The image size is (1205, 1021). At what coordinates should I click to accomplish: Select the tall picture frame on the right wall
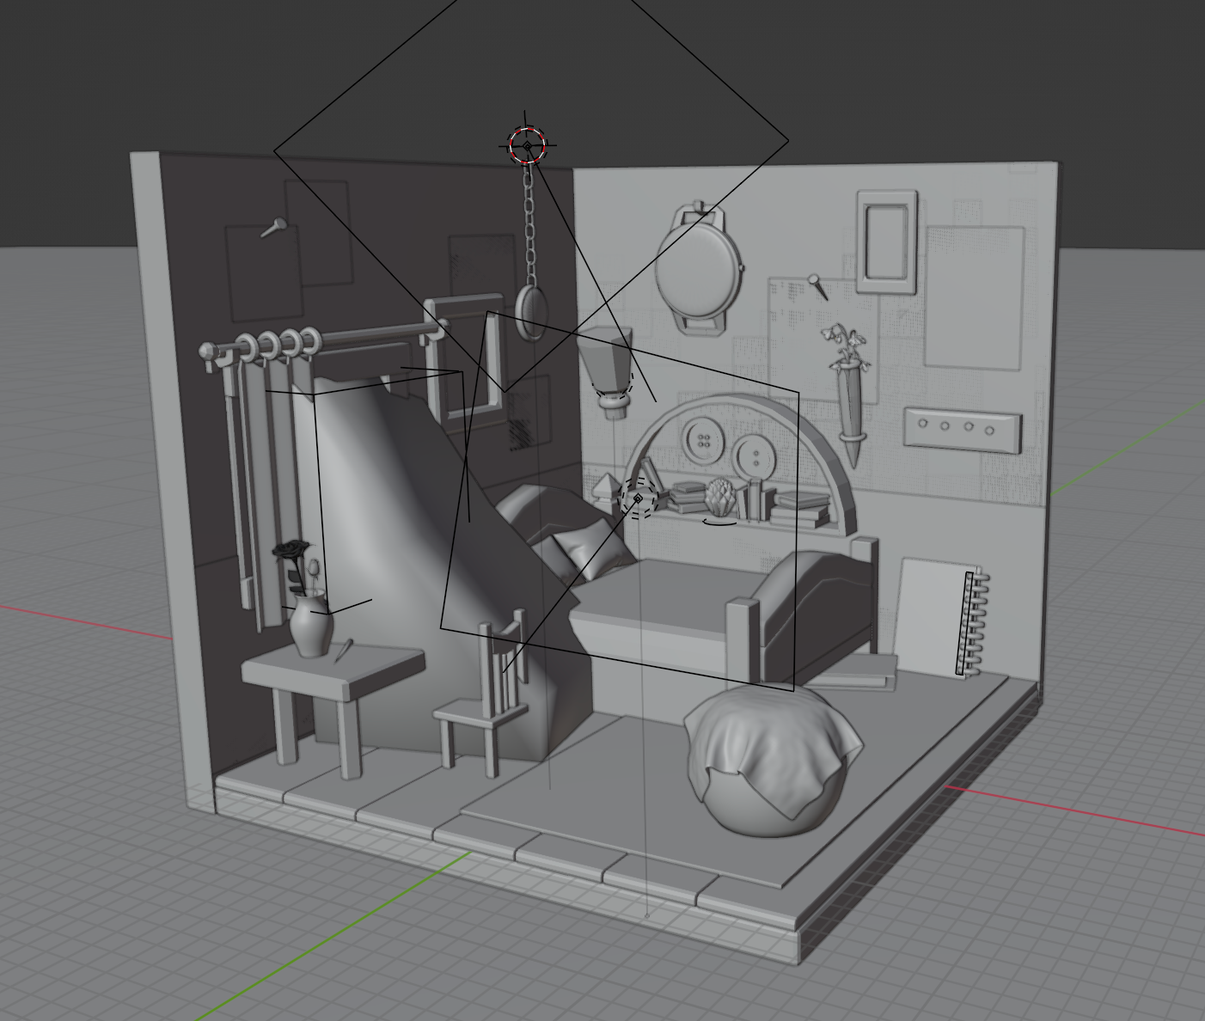(x=886, y=242)
